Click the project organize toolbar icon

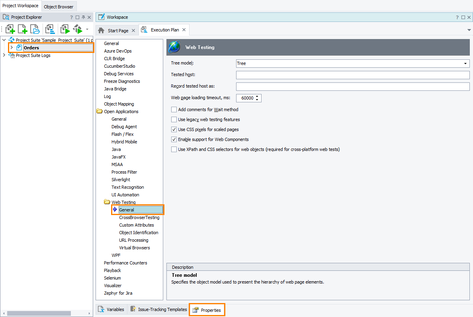pyautogui.click(x=51, y=29)
